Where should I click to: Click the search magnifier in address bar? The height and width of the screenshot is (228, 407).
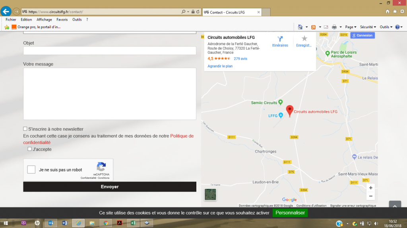pos(183,11)
